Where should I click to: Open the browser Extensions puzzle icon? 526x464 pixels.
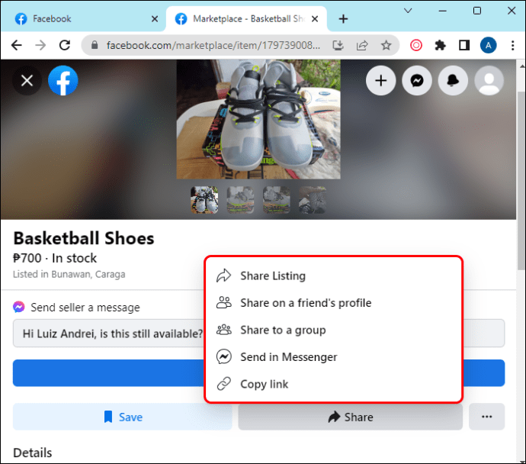click(x=440, y=45)
